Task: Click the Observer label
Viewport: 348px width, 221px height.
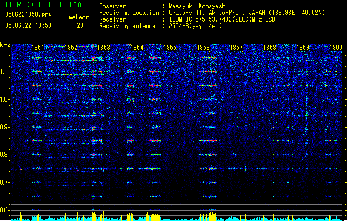Action: (x=112, y=6)
